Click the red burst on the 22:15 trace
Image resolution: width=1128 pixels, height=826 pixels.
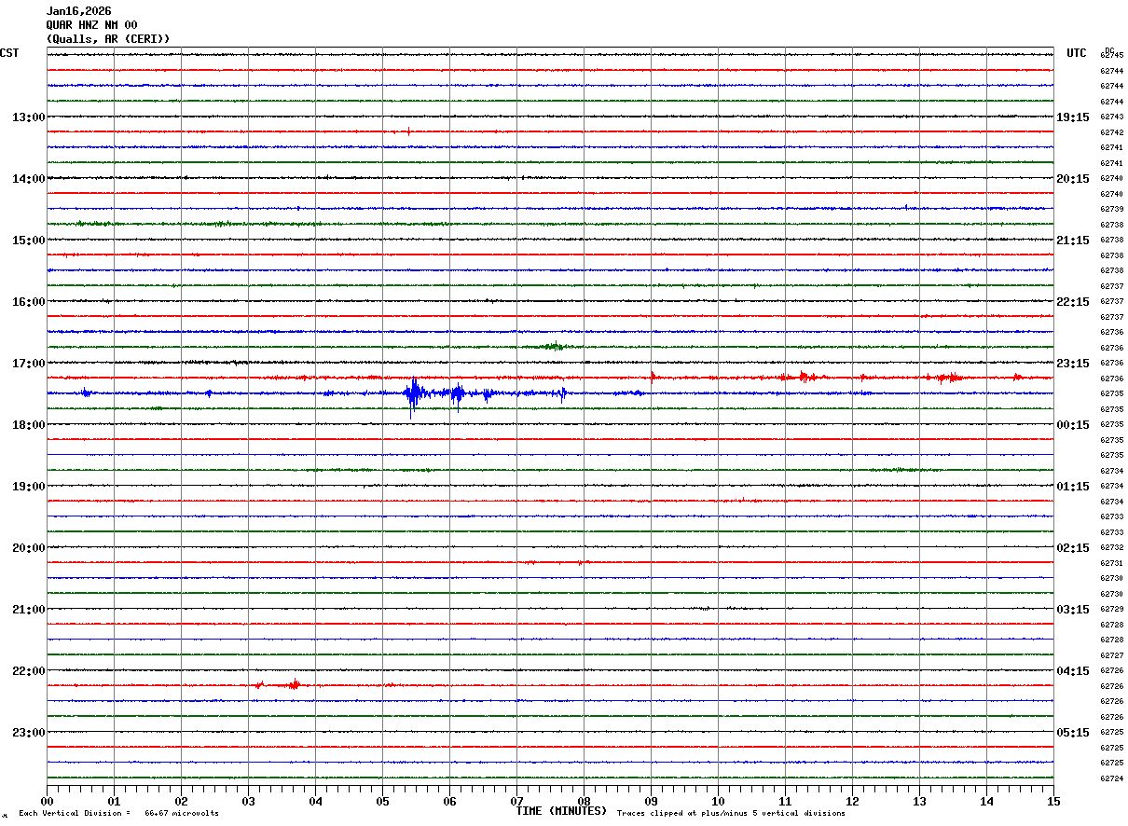(x=294, y=684)
